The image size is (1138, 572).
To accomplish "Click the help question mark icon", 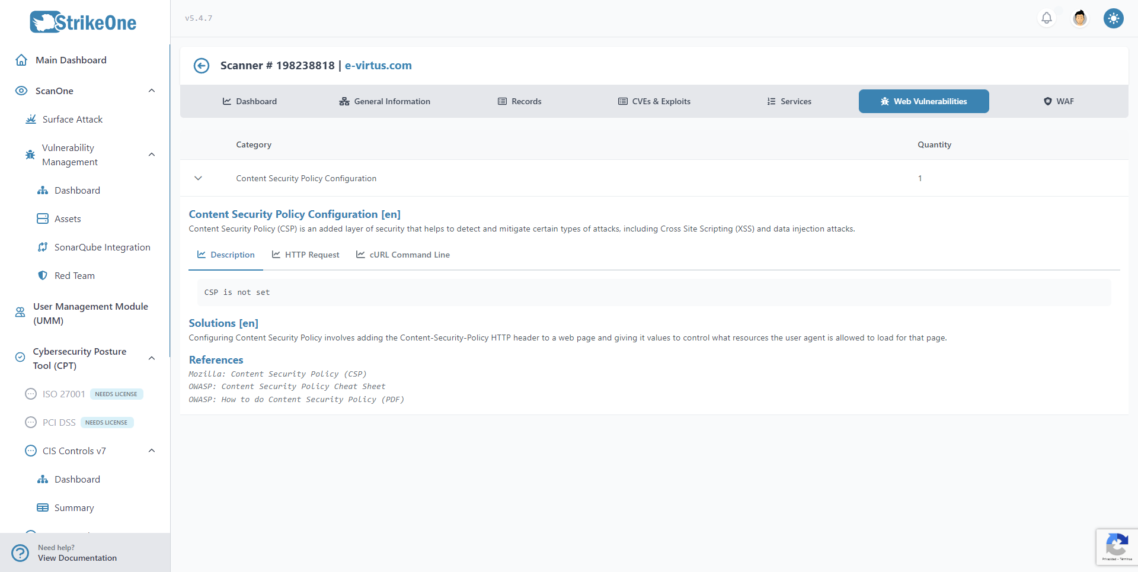I will click(20, 552).
